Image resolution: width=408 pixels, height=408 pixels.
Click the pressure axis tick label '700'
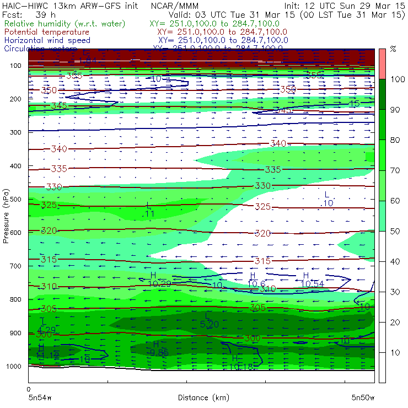tap(15, 266)
